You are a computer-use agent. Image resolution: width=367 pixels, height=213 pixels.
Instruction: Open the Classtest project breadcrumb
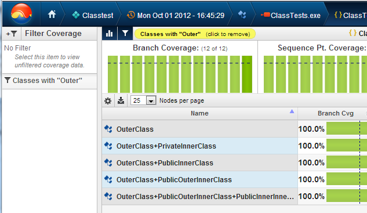click(x=93, y=16)
